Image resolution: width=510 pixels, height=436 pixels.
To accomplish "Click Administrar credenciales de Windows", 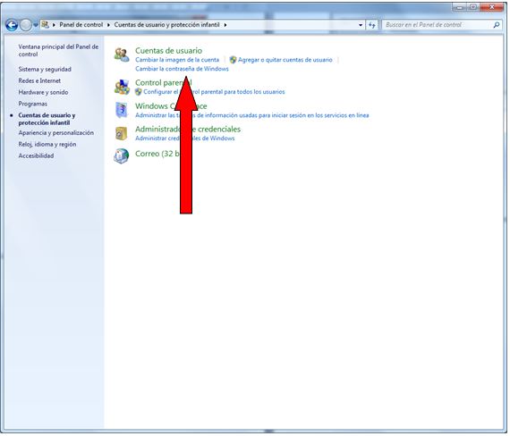I will [x=184, y=138].
